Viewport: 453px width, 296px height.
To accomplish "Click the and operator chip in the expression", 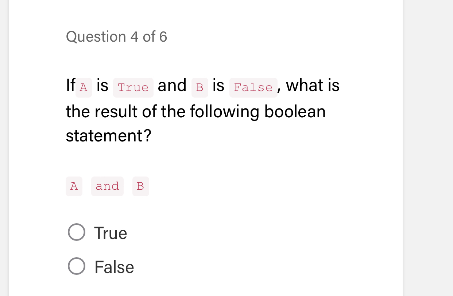I will 107,186.
